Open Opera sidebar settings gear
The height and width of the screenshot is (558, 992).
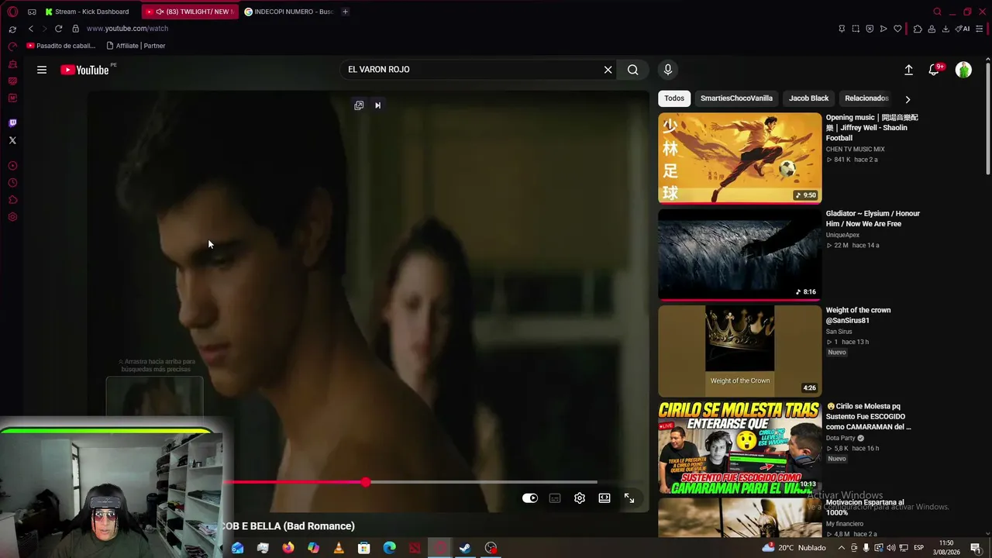tap(12, 217)
